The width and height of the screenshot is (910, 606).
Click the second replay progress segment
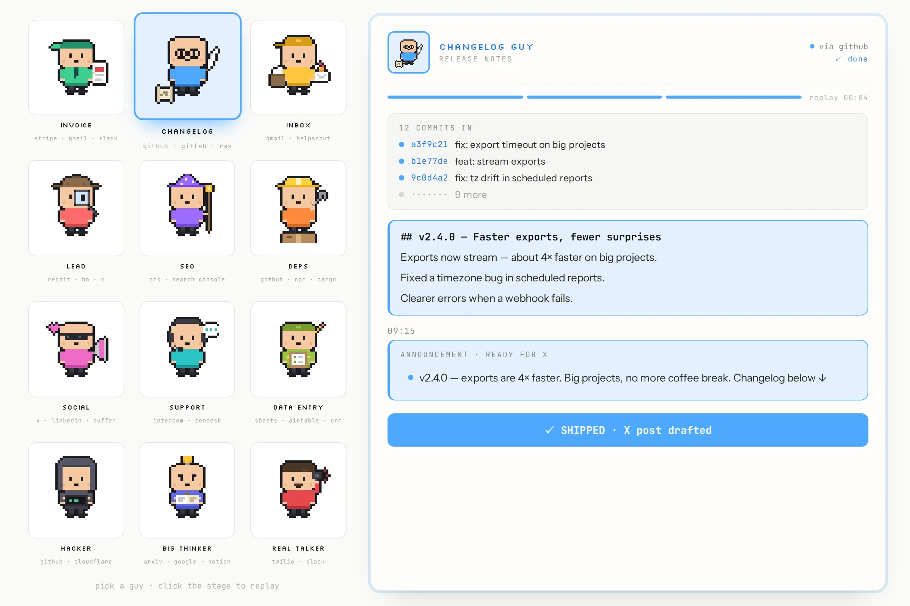click(x=594, y=97)
